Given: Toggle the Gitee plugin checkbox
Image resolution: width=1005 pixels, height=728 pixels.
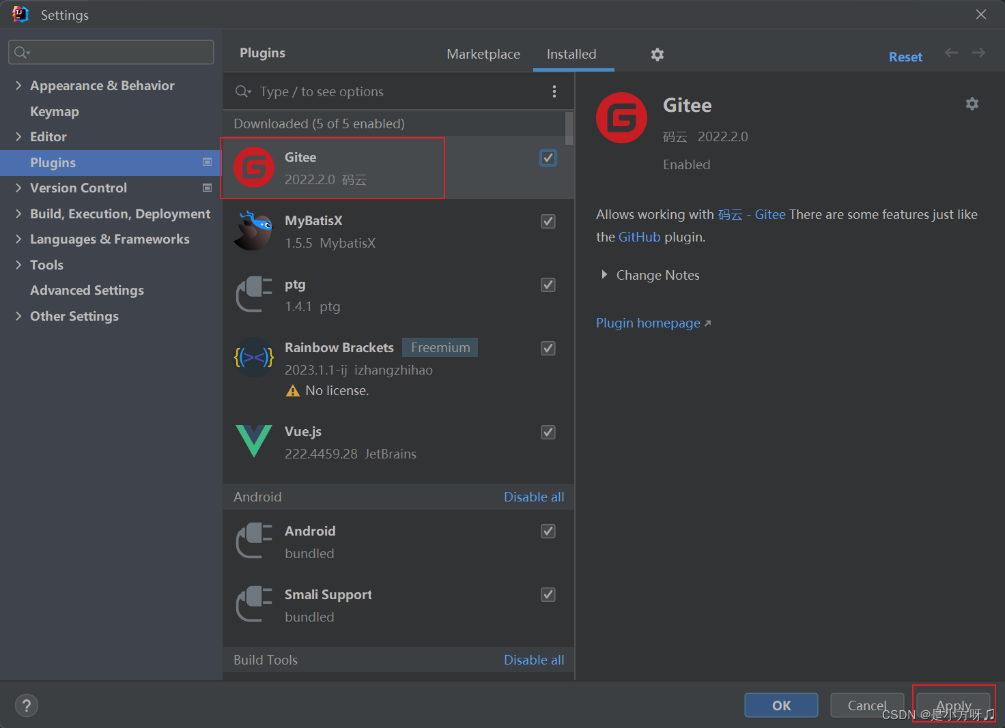Looking at the screenshot, I should coord(548,158).
